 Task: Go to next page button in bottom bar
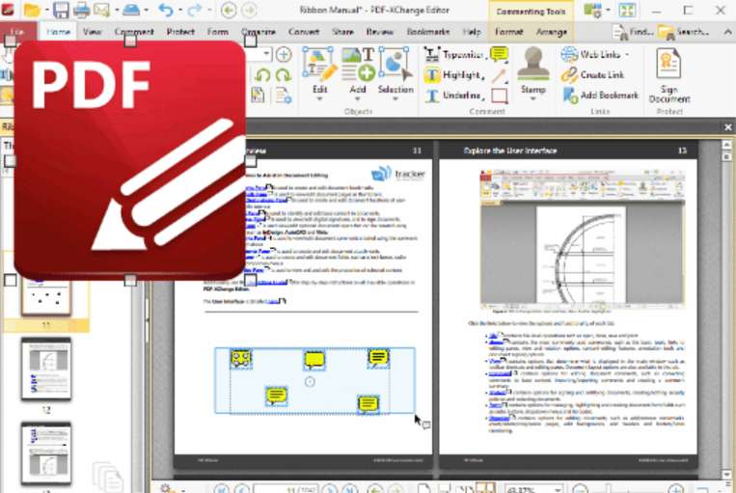coord(330,488)
